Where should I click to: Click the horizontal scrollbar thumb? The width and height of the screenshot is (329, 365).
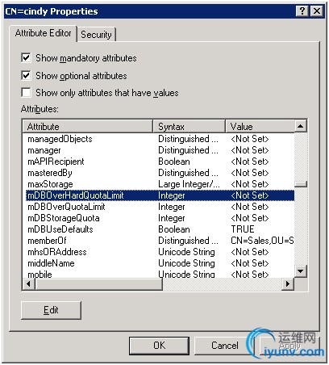tap(98, 284)
